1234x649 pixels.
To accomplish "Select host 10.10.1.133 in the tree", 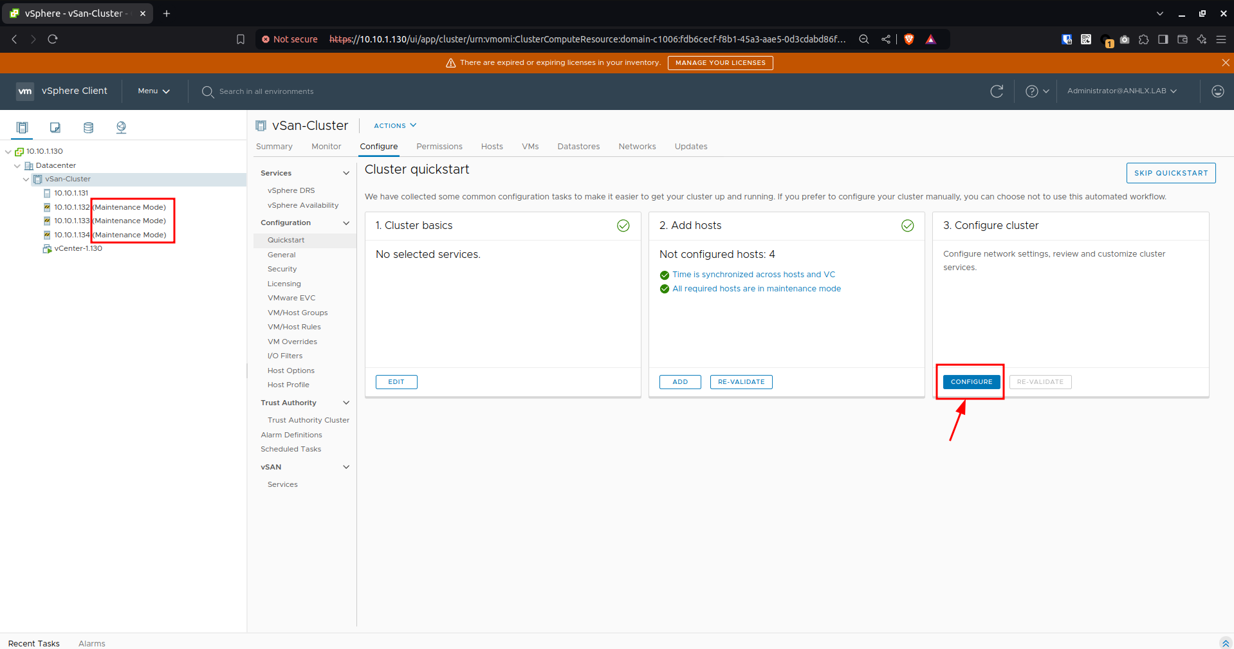I will (x=71, y=221).
